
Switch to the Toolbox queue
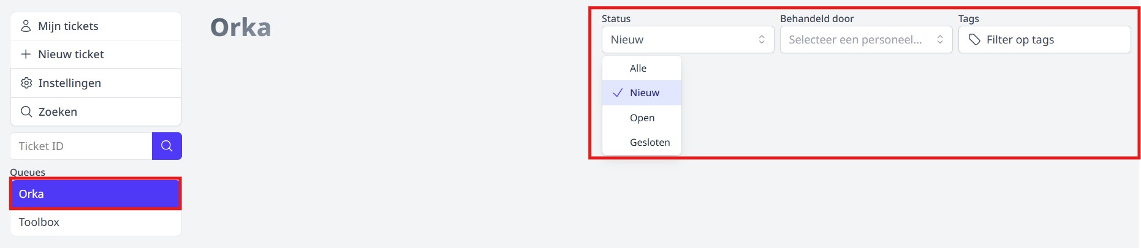(96, 222)
